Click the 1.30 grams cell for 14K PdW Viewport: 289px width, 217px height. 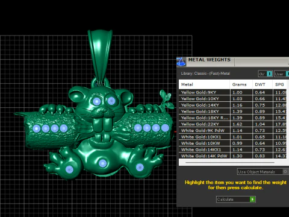tap(241, 156)
